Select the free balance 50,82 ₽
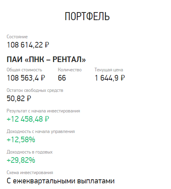The image size is (171, 189). click(x=19, y=98)
